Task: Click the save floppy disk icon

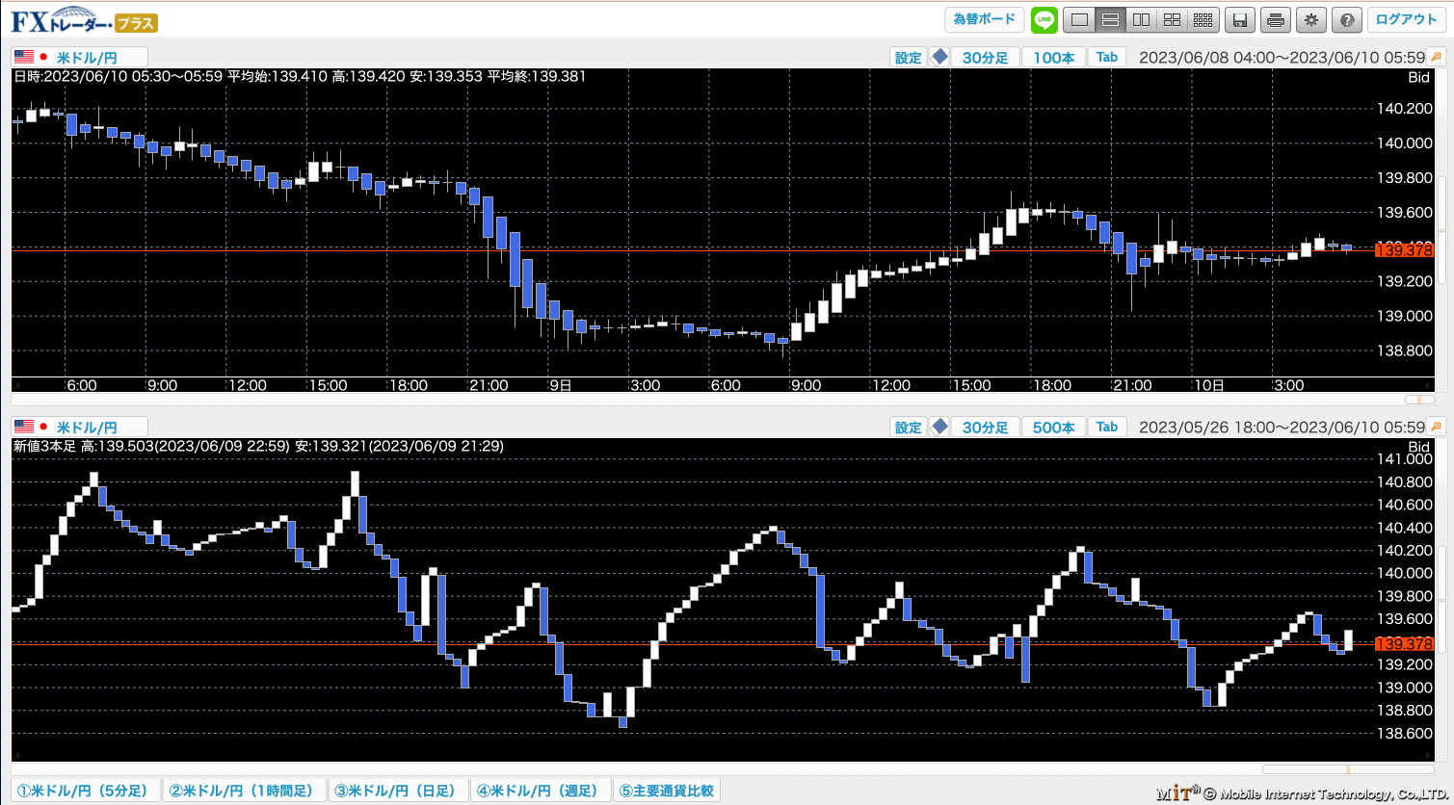Action: coord(1241,20)
